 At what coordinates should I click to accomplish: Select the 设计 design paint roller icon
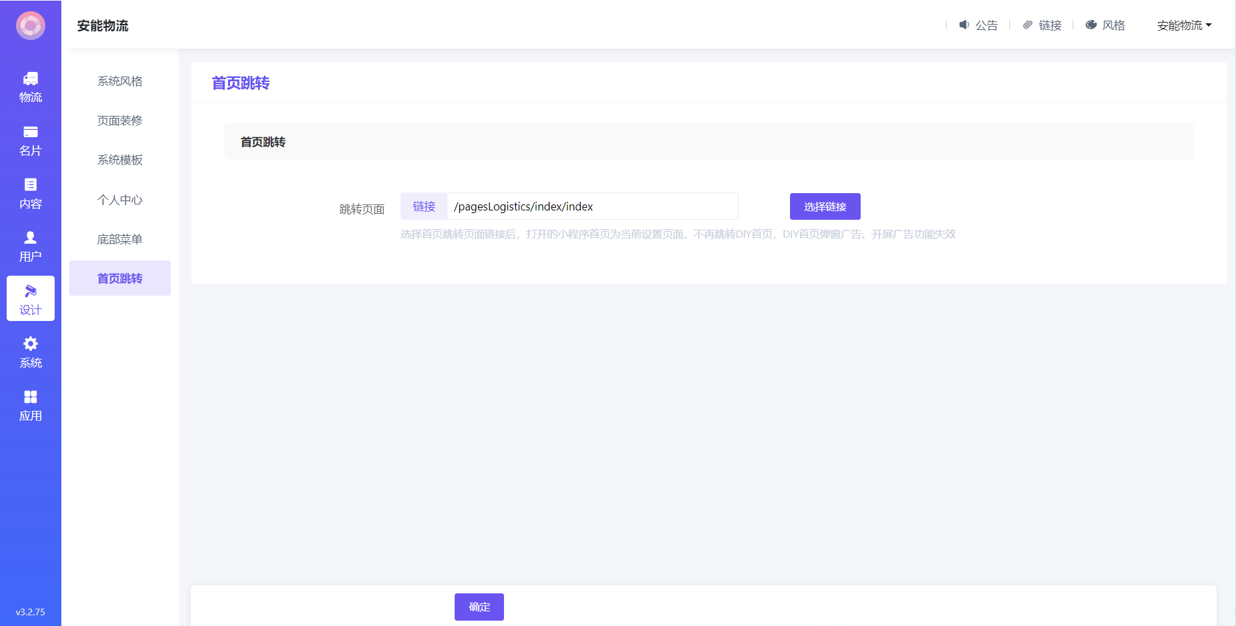[31, 291]
